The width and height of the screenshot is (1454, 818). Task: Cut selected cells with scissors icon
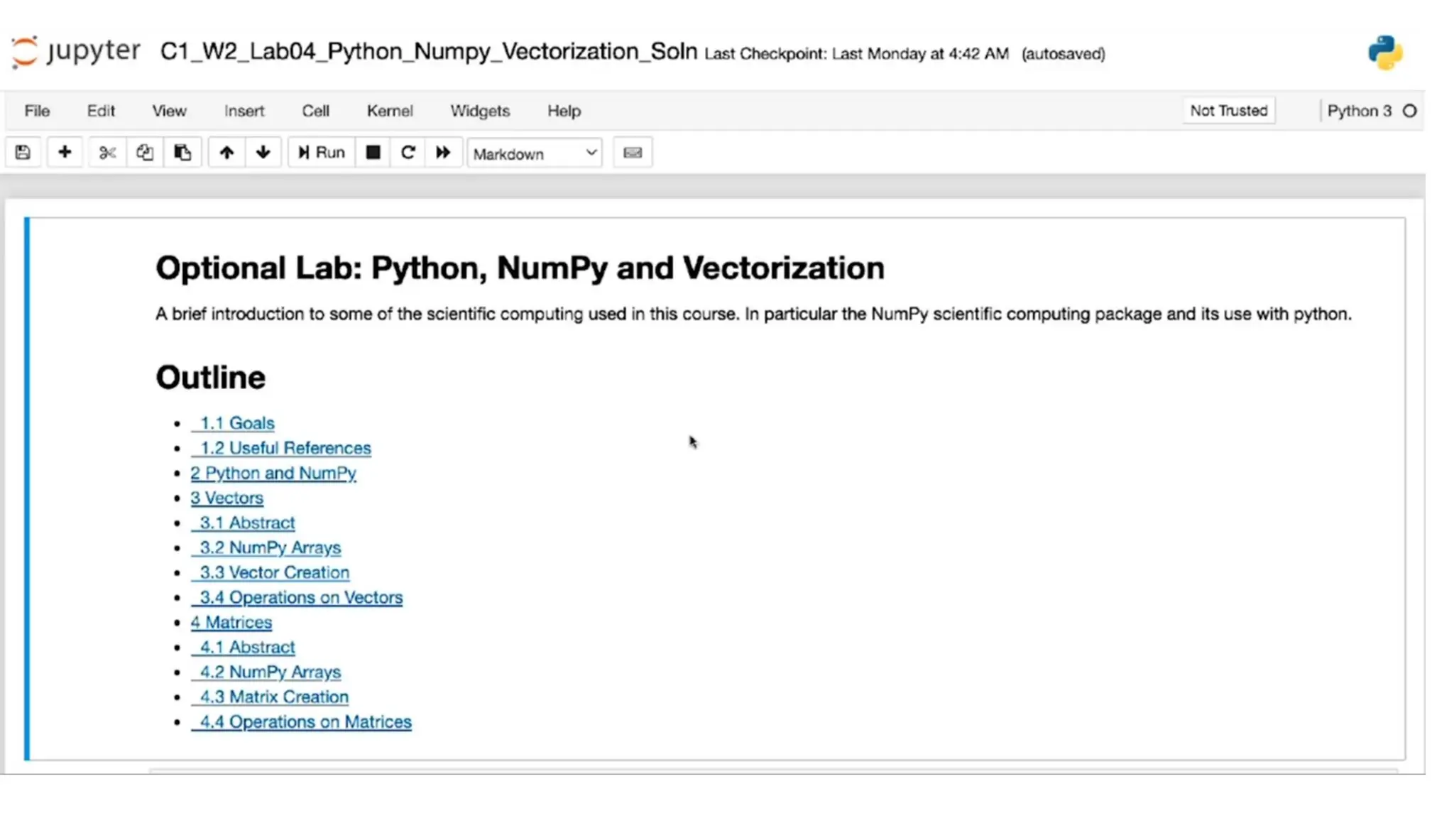click(107, 153)
